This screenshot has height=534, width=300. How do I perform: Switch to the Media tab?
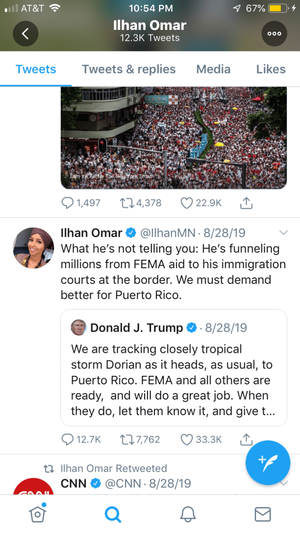pyautogui.click(x=213, y=69)
